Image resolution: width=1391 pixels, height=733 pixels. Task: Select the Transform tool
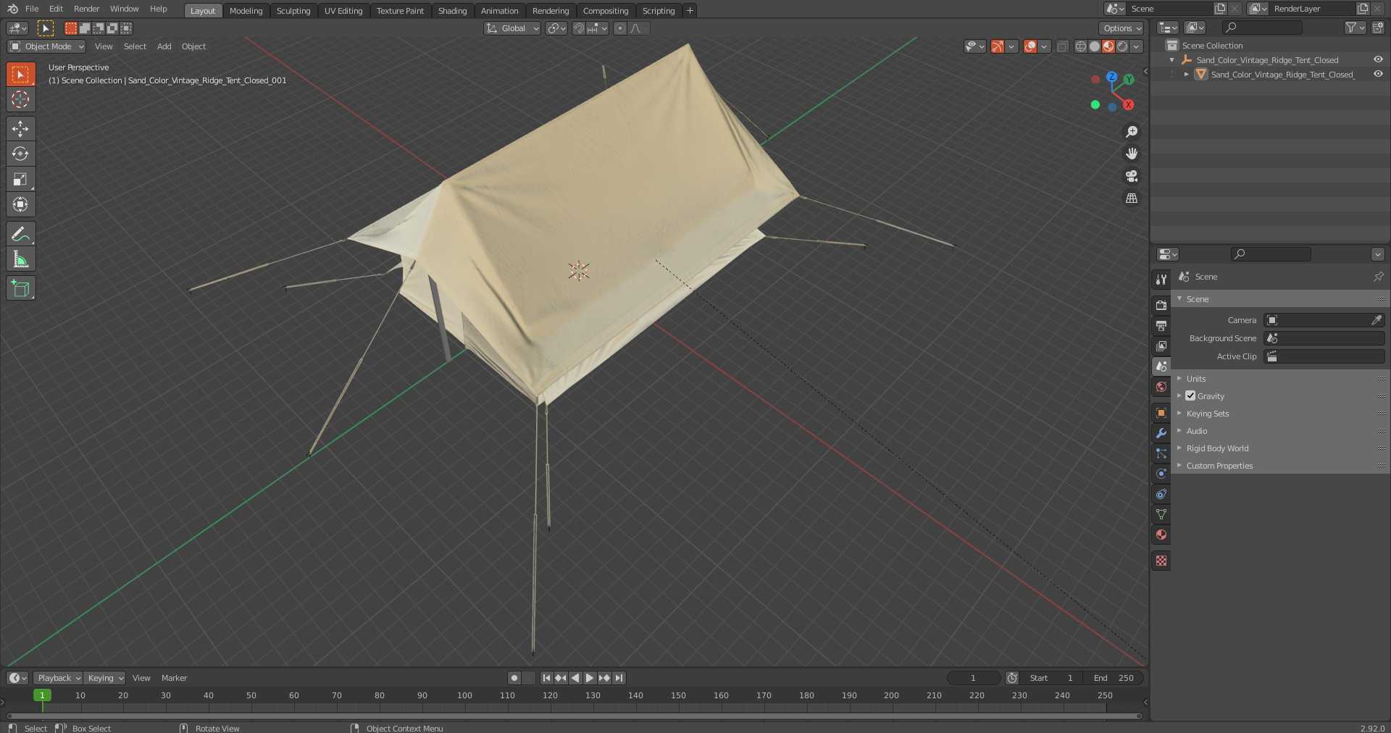[20, 205]
